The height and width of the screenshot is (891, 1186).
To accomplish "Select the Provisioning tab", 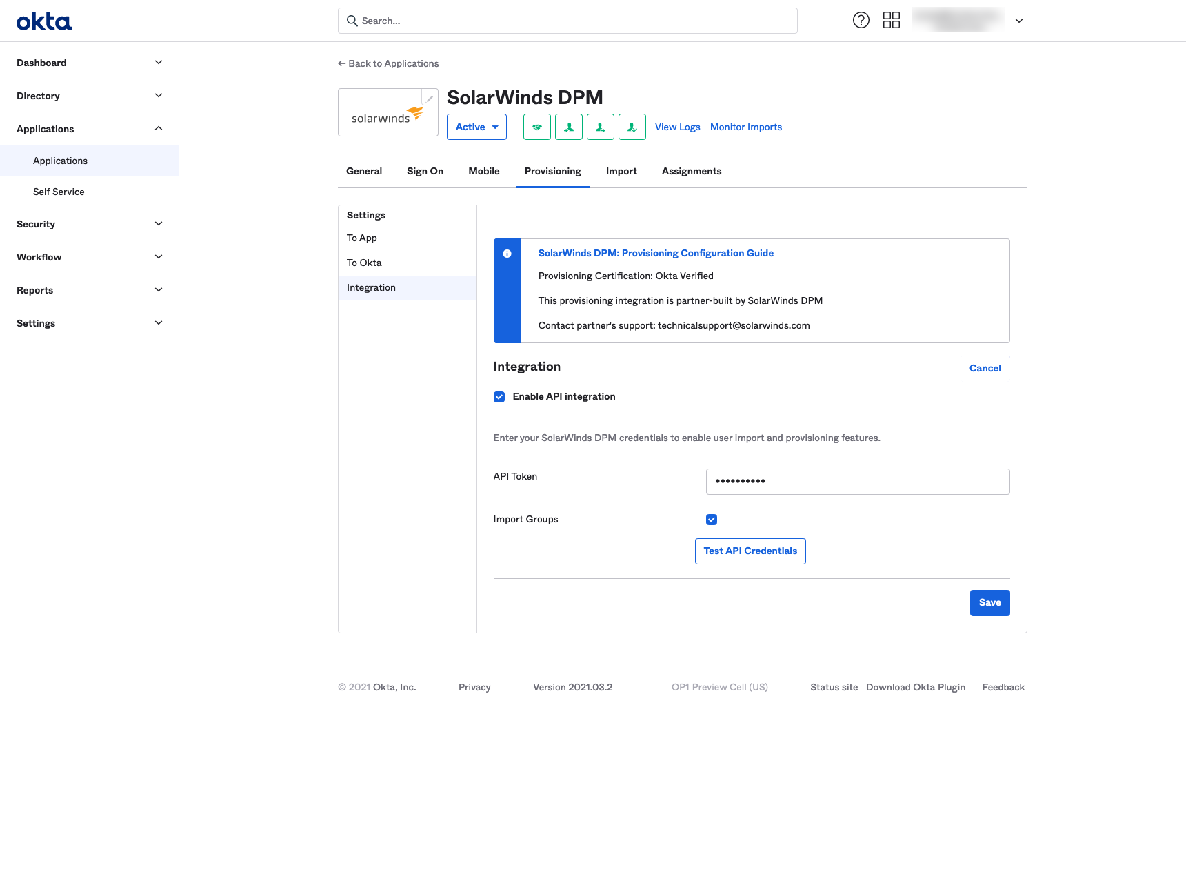I will [553, 171].
